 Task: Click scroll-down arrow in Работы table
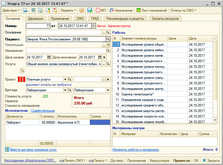click(215, 120)
